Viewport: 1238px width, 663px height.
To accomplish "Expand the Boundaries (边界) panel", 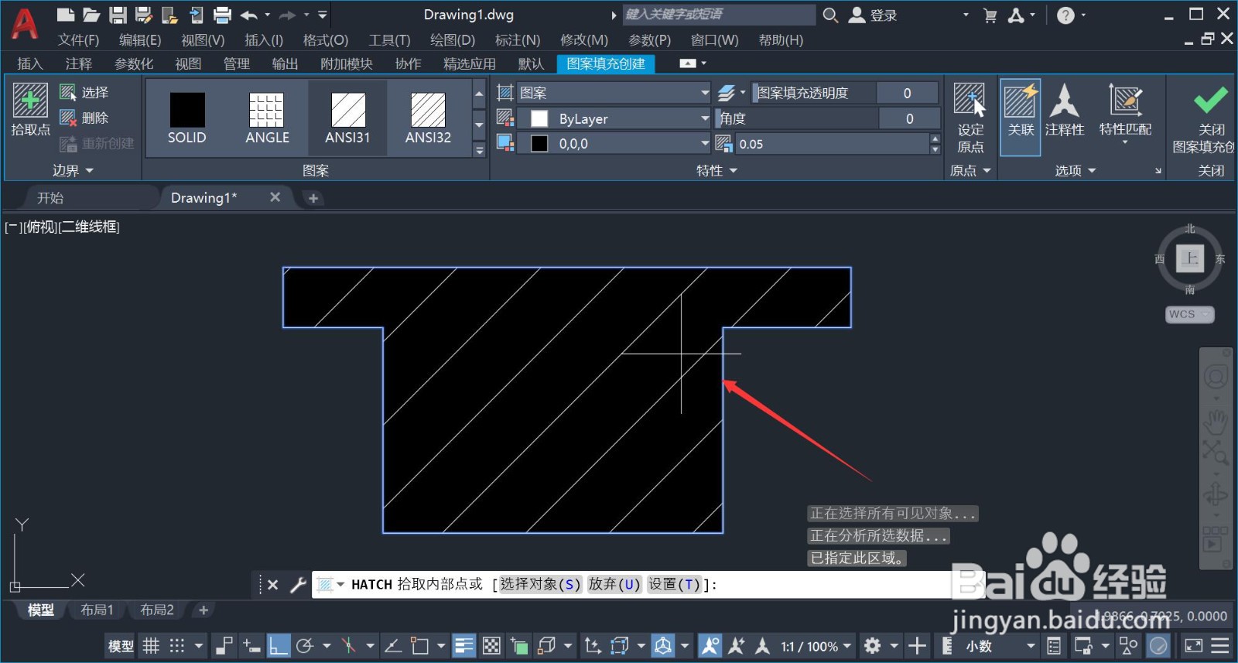I will pos(73,170).
